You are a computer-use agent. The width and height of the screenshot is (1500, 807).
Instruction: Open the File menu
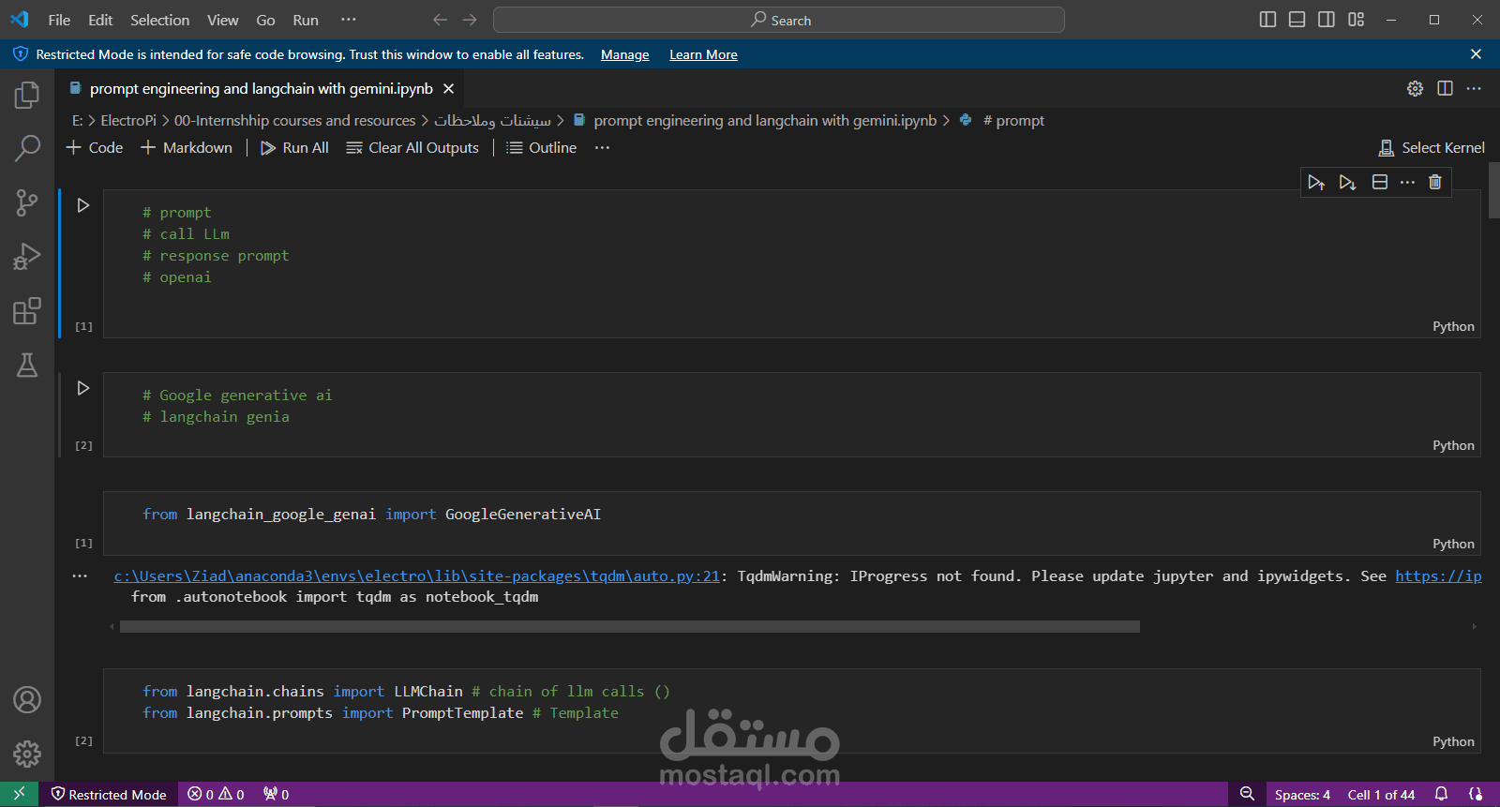(x=59, y=20)
